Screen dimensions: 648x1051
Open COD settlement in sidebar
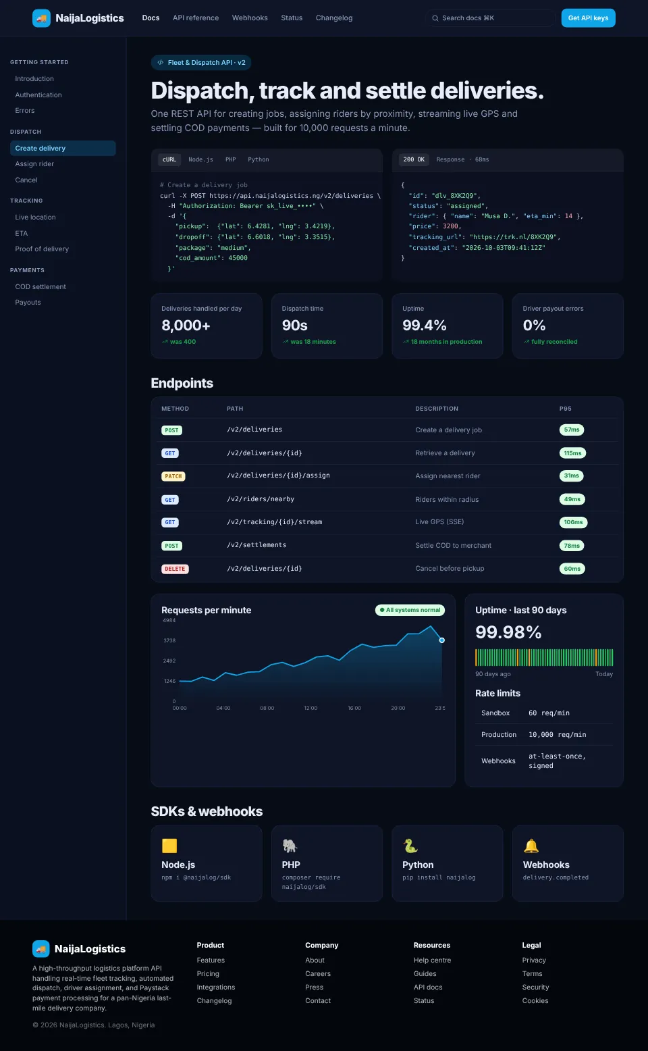pos(63,287)
